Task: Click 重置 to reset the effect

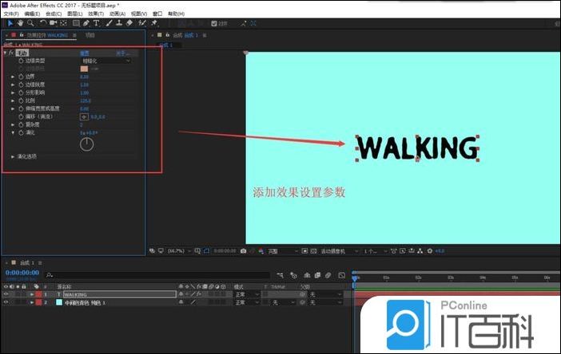Action: [x=84, y=53]
